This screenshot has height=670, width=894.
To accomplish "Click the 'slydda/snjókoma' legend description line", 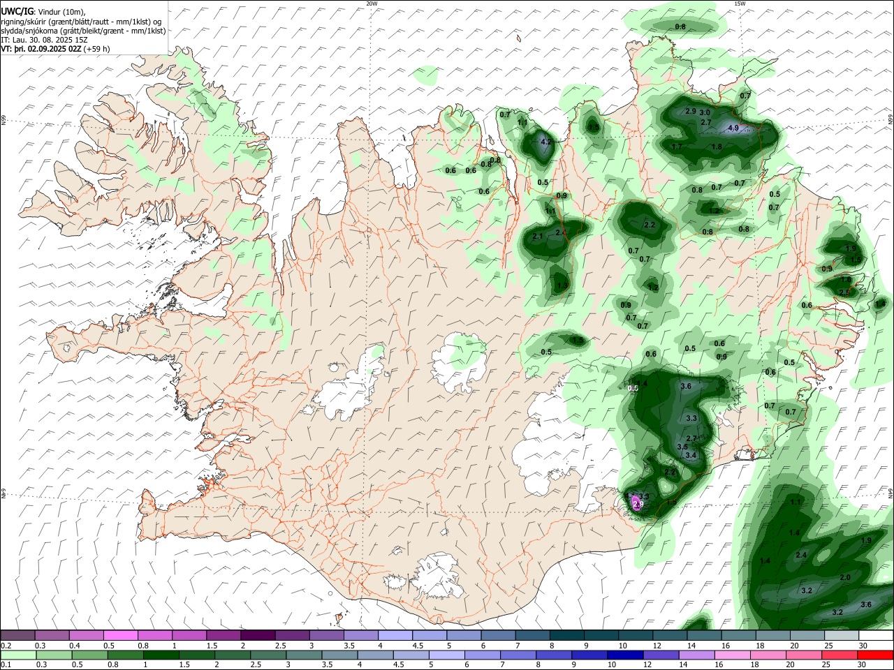I will [83, 31].
